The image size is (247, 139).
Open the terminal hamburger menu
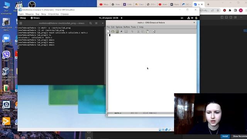(96, 23)
